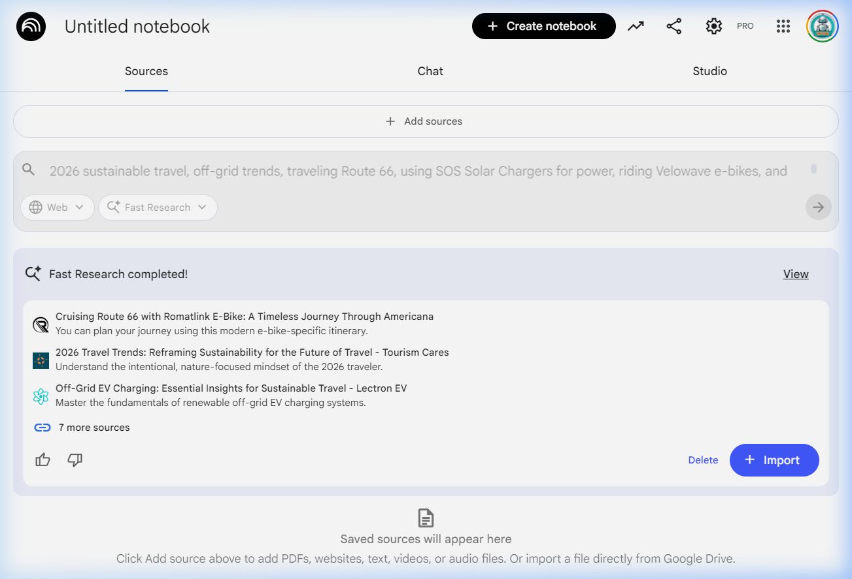Screen dimensions: 852x579
Task: Select the Sources tab
Action: click(146, 71)
